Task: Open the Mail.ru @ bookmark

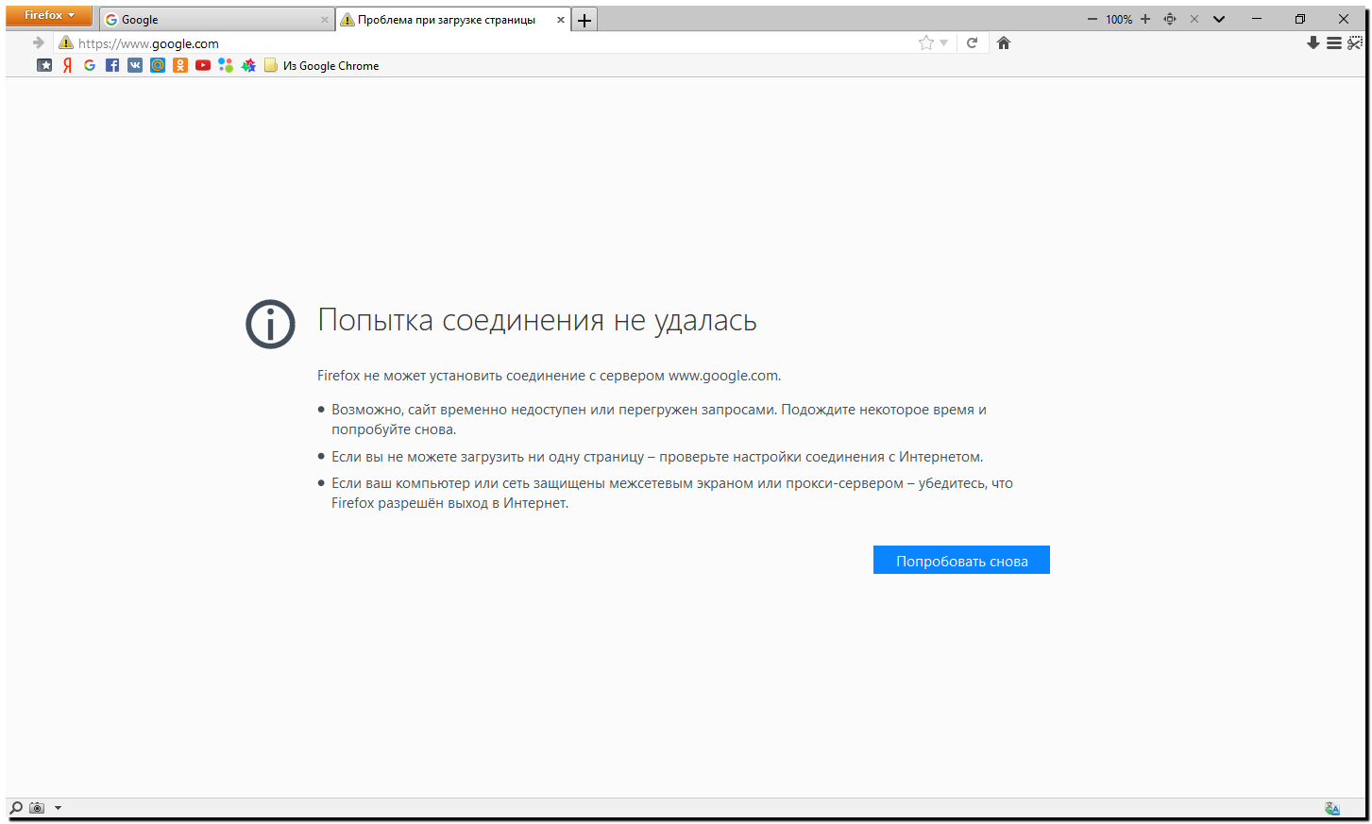Action: pos(158,65)
